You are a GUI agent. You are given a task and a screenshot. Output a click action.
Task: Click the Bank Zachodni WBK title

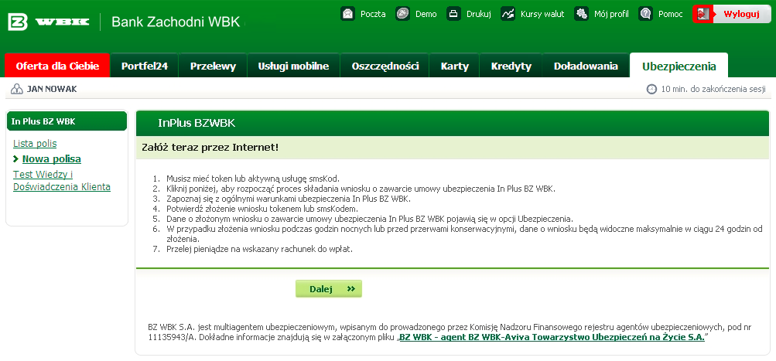coord(176,22)
